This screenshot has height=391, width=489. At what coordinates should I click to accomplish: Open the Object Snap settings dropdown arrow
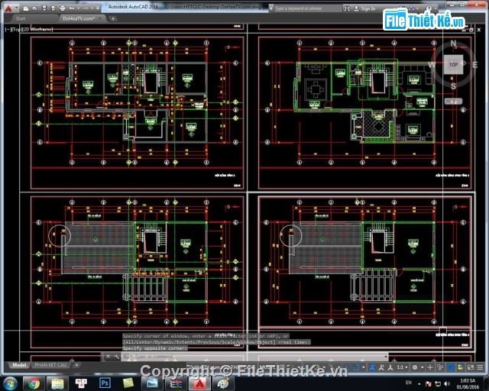tap(364, 367)
